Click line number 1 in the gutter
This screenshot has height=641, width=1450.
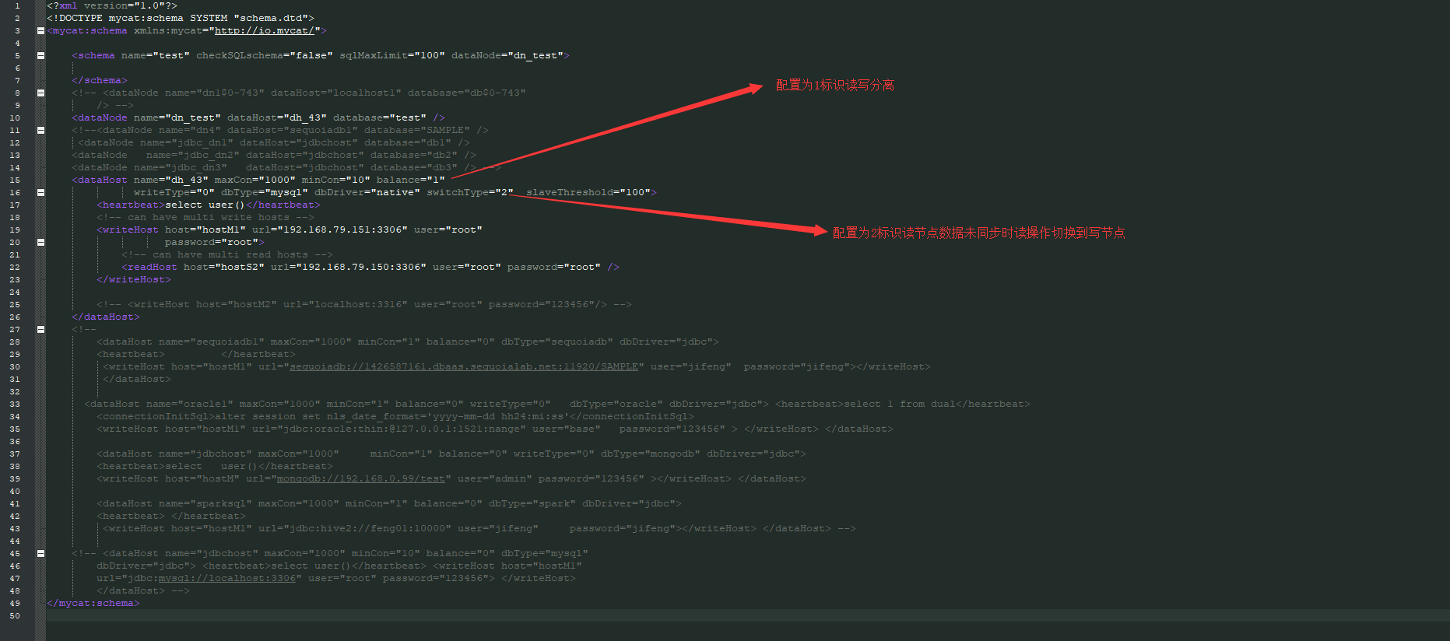[17, 6]
